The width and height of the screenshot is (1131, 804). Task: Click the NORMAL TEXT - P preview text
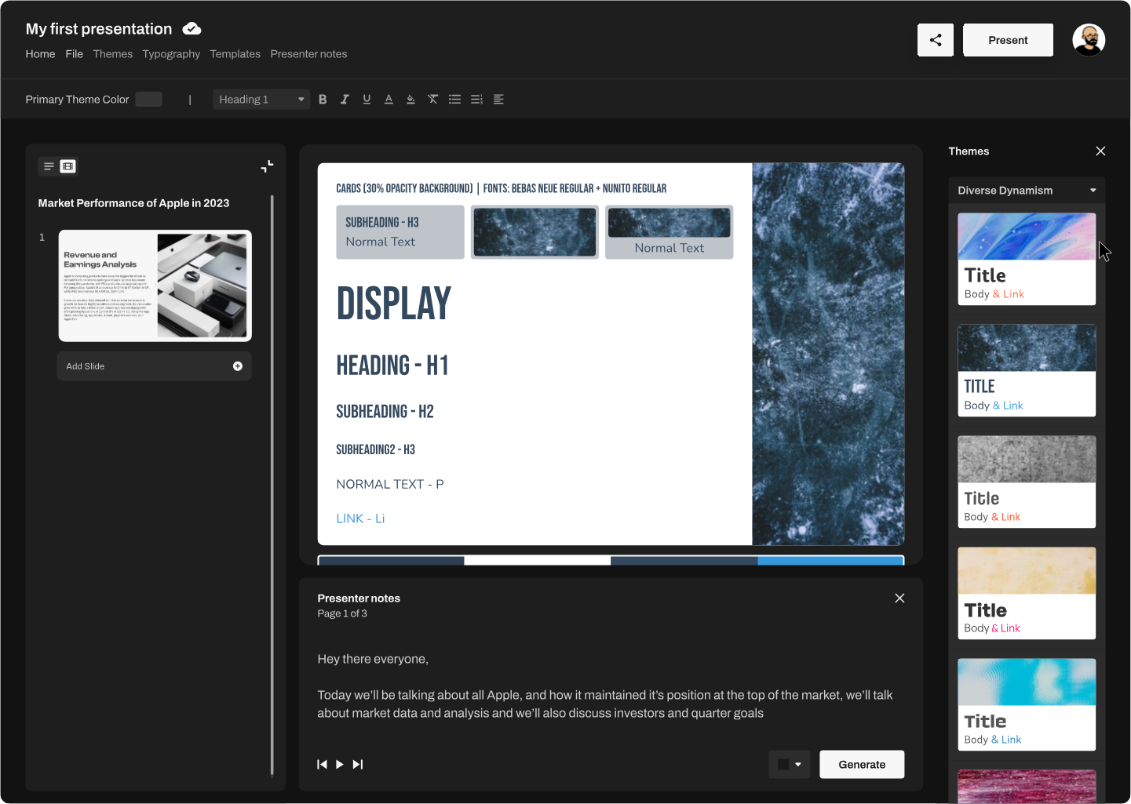390,484
